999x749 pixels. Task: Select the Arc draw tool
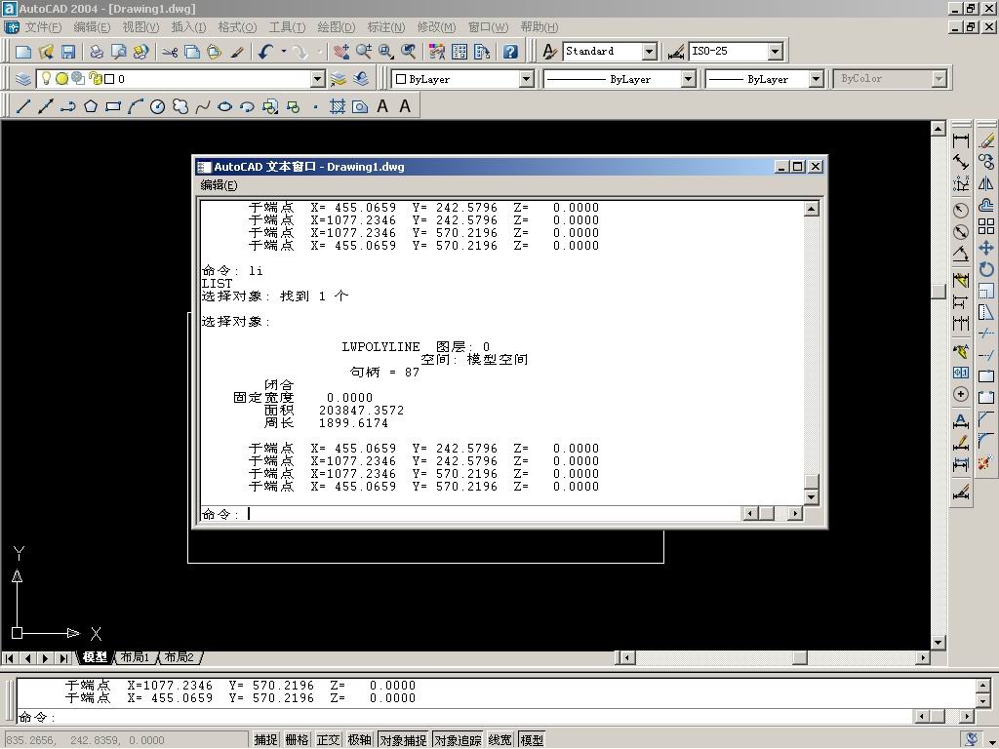click(135, 106)
